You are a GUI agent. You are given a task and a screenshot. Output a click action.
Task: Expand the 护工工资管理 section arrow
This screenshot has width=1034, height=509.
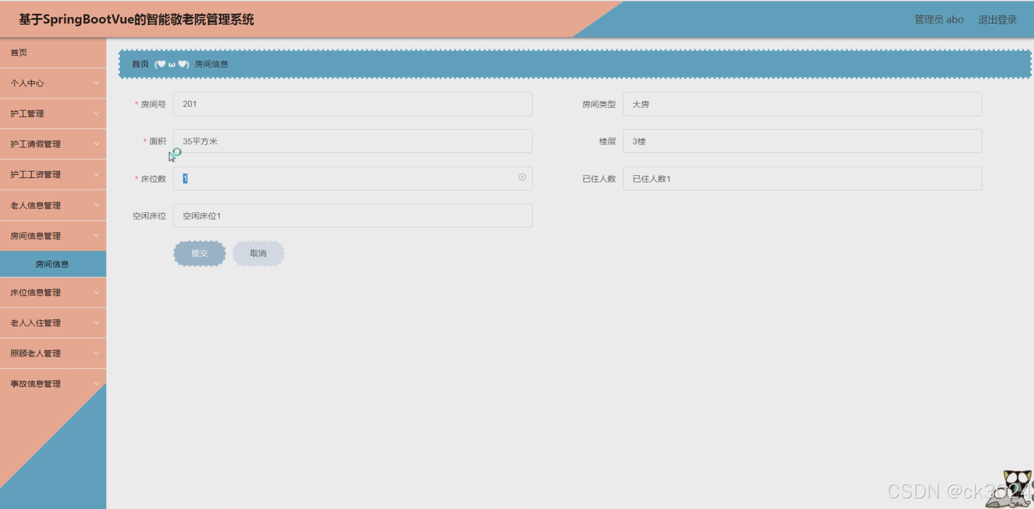click(x=96, y=174)
